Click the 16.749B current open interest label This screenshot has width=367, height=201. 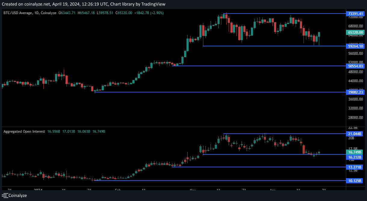click(x=355, y=152)
